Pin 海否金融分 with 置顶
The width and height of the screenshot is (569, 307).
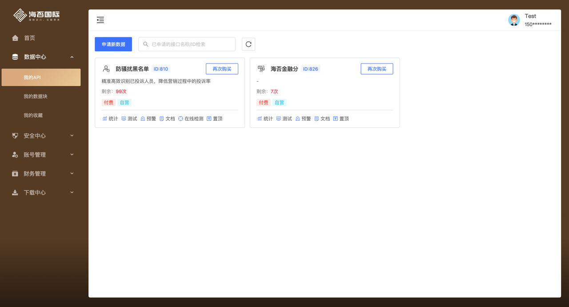tap(341, 119)
